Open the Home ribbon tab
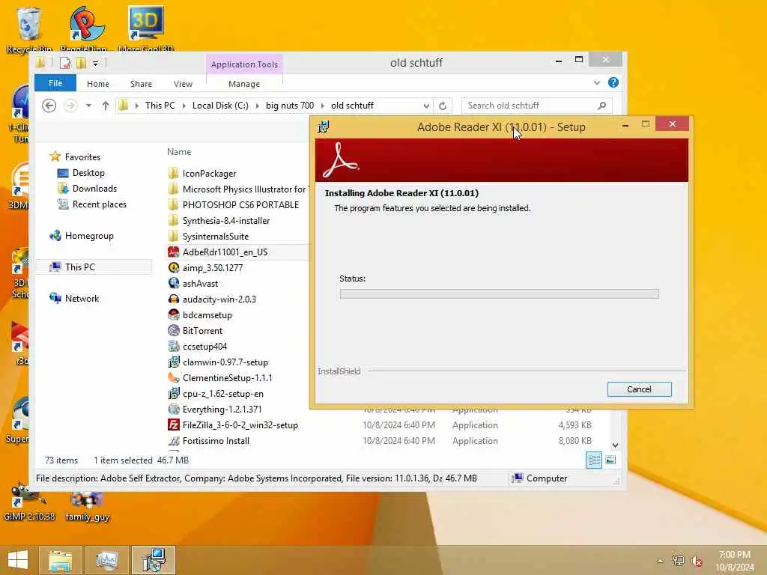Image resolution: width=767 pixels, height=575 pixels. 98,84
